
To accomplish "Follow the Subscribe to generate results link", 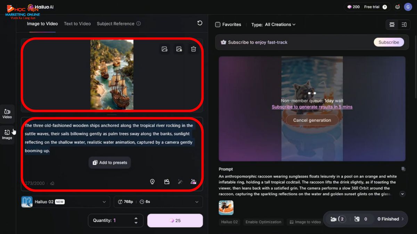I will (x=312, y=107).
